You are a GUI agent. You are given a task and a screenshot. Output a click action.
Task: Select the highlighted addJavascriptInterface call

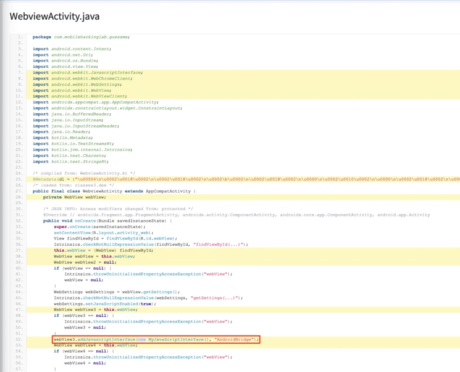coord(155,339)
